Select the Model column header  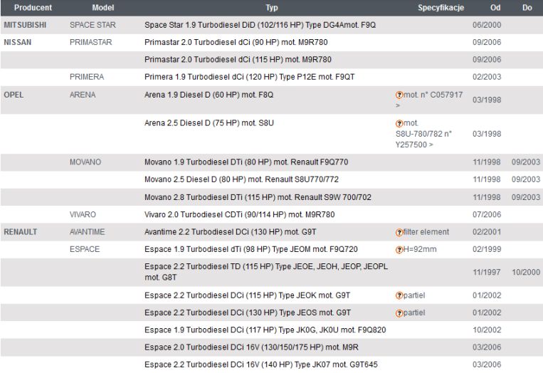pyautogui.click(x=103, y=8)
